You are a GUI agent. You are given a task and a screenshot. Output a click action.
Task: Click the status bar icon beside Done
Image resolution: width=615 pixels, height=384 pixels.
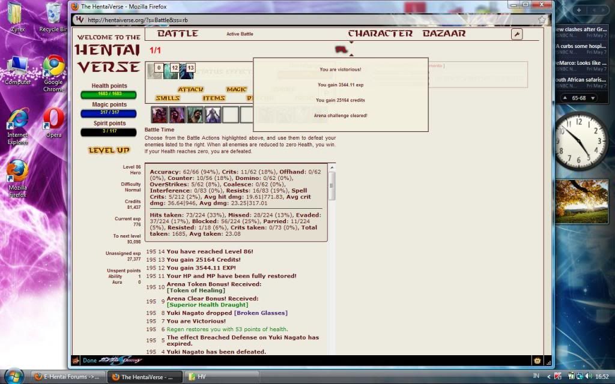[x=76, y=361]
